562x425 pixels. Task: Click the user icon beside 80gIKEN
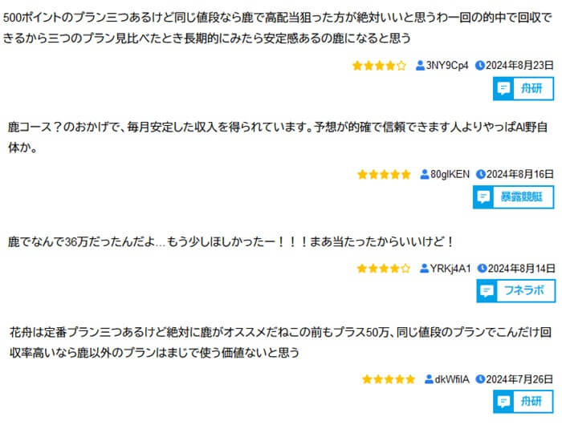(426, 174)
